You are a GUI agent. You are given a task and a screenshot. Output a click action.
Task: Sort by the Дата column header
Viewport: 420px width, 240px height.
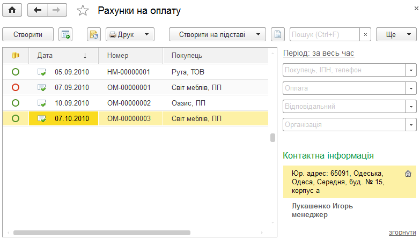64,55
